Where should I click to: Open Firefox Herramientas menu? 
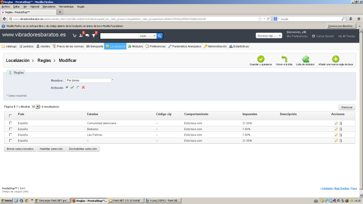(x=66, y=7)
